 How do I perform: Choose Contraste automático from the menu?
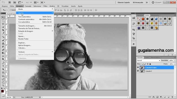(x=35, y=19)
